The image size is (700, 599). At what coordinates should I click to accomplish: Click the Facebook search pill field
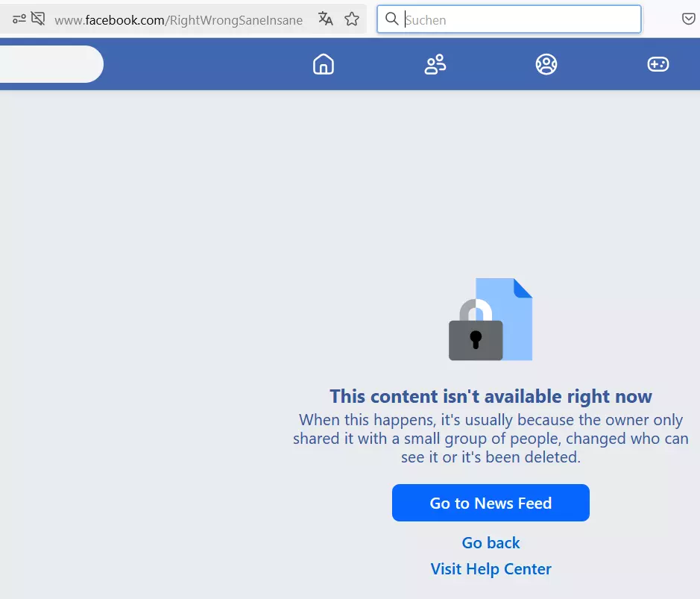click(51, 64)
